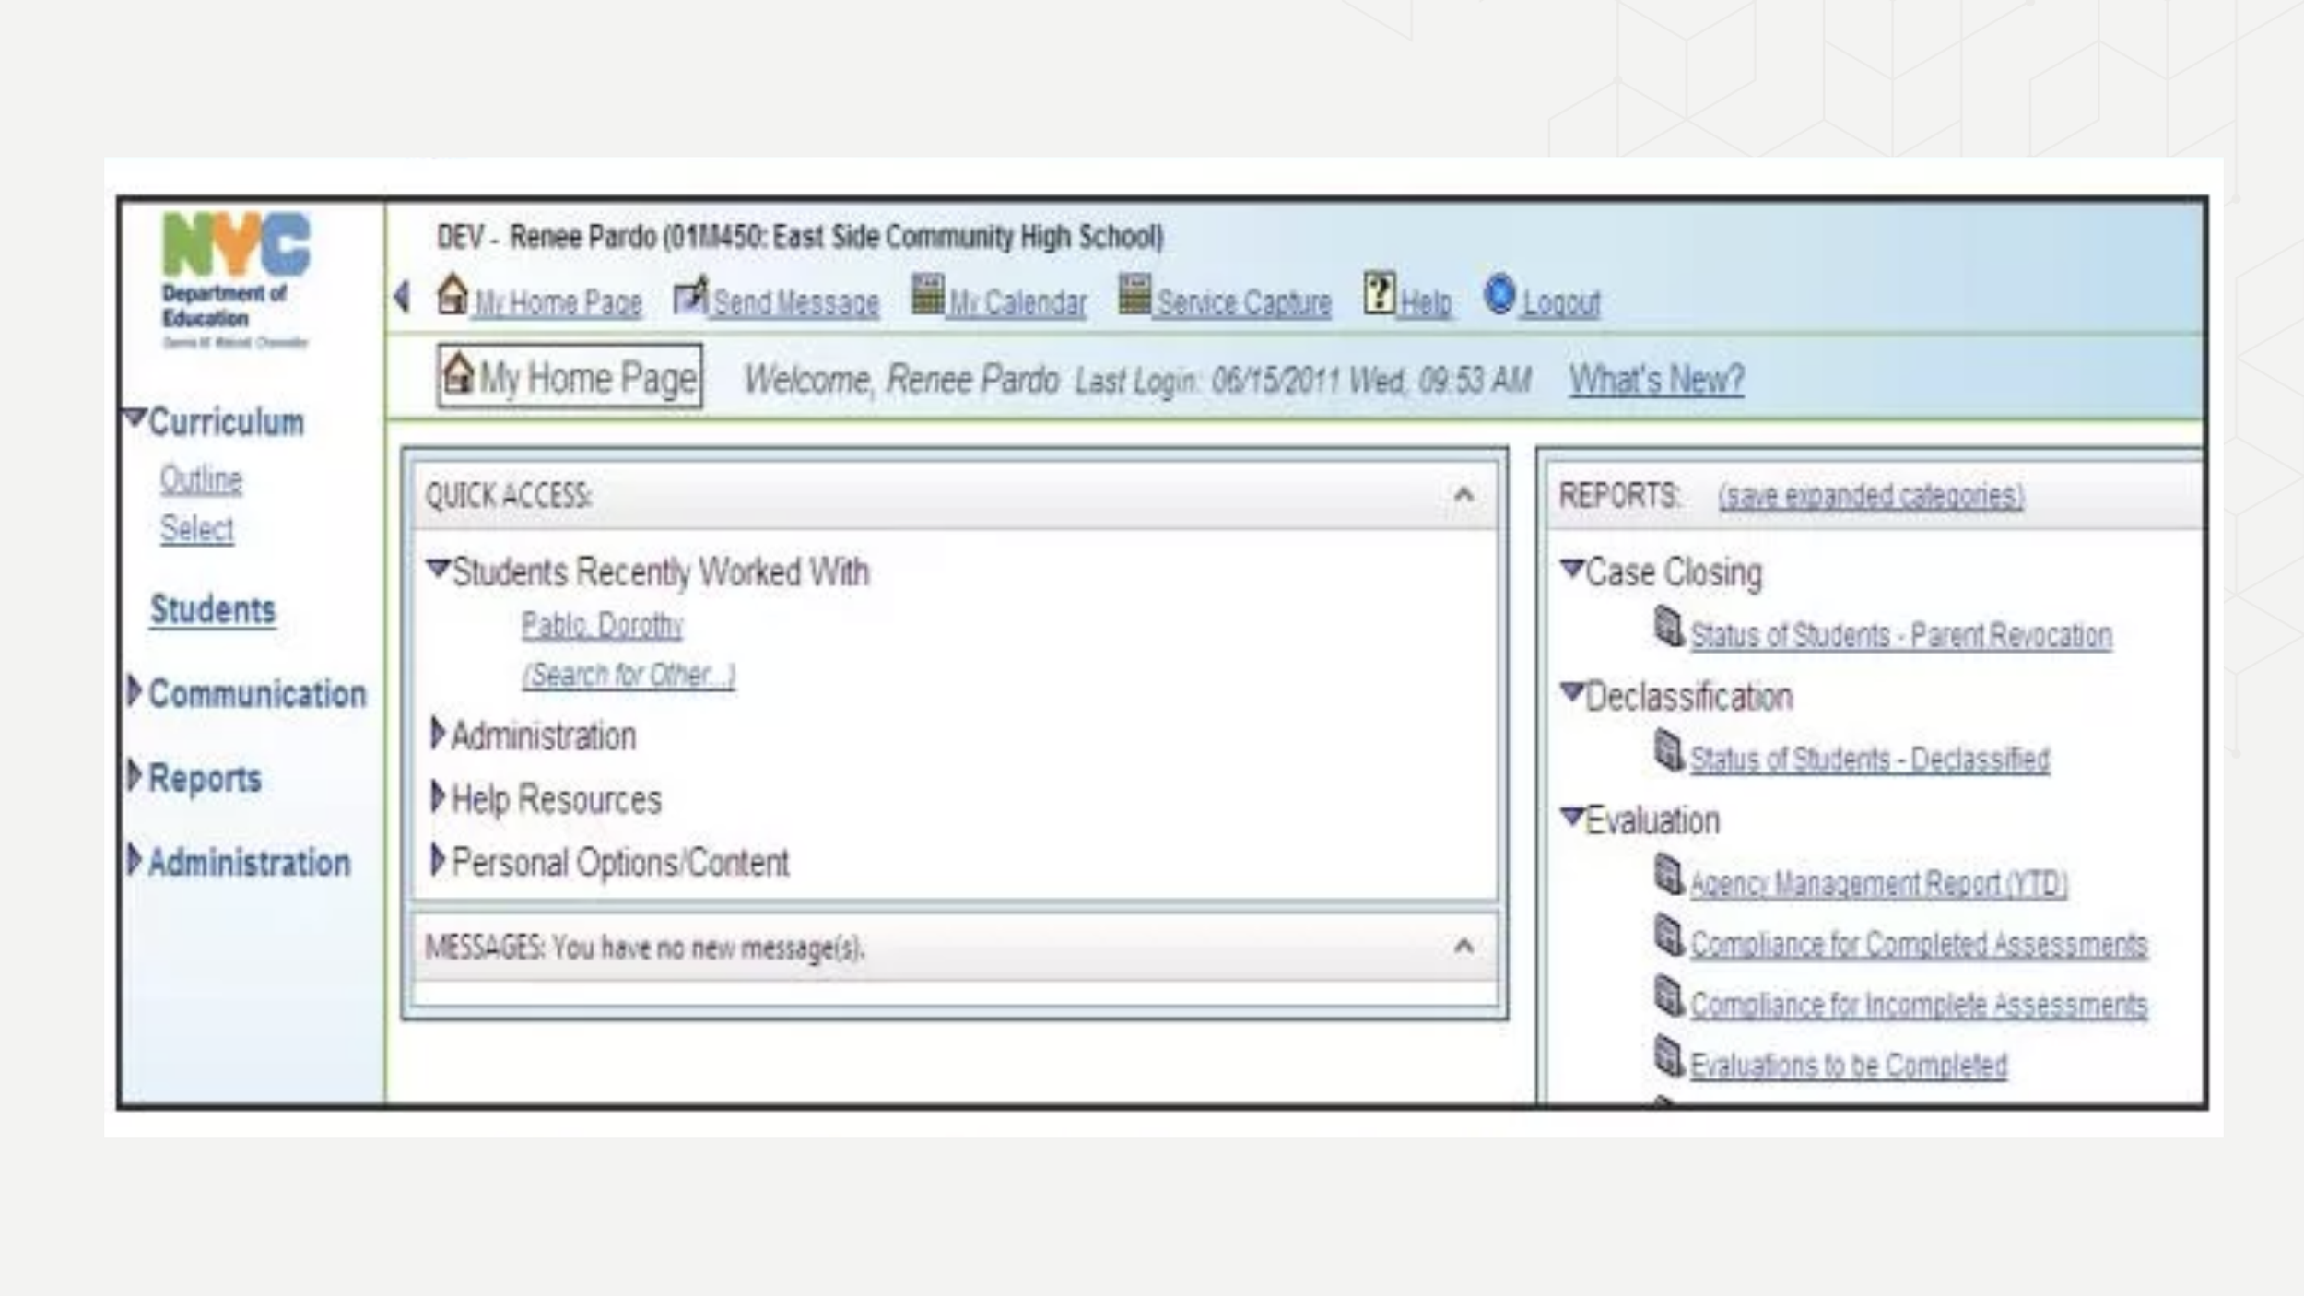The width and height of the screenshot is (2304, 1296).
Task: Click the home icon beside My Home Page link
Action: 452,295
